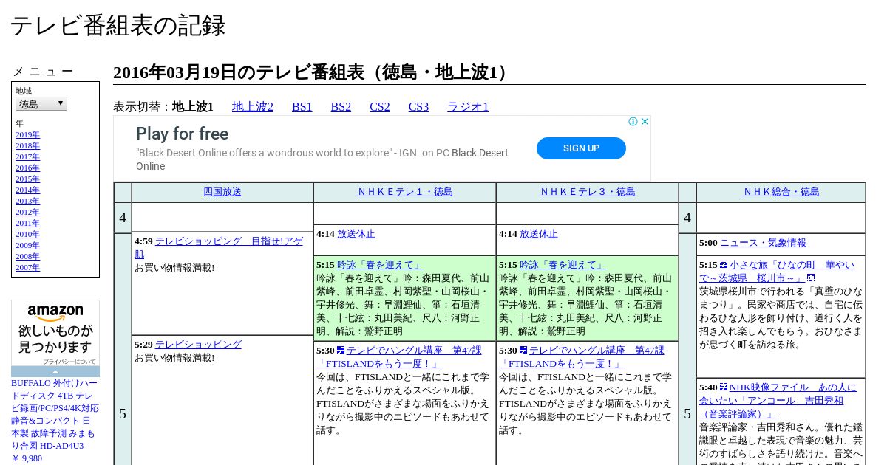The image size is (887, 465).
Task: Click subtitle icon beside NHK映像ファイル at 5:40
Action: (724, 387)
